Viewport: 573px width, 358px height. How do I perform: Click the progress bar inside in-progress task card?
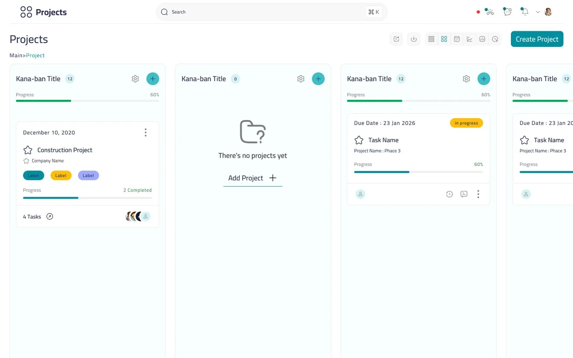point(418,172)
